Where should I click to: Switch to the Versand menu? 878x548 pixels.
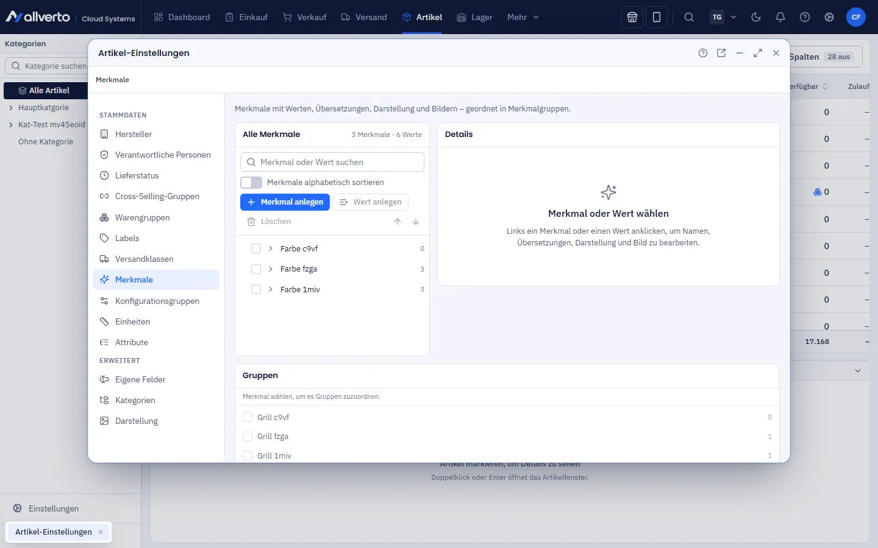click(364, 17)
